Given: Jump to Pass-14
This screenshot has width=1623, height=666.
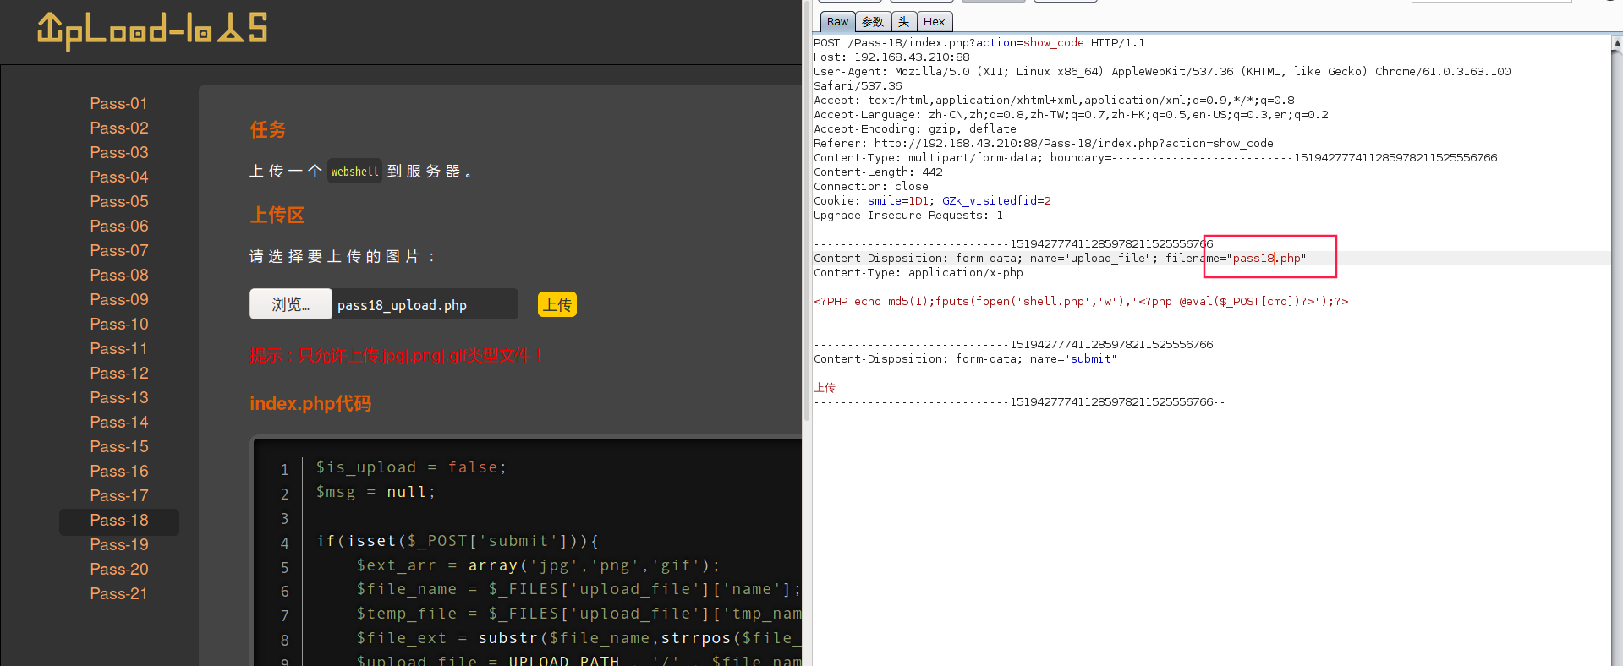Looking at the screenshot, I should pos(118,422).
